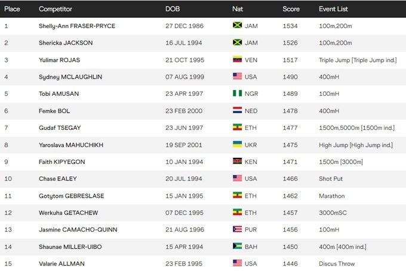Click score 1534 in first row
Screen dimensions: 406x271
click(x=290, y=26)
